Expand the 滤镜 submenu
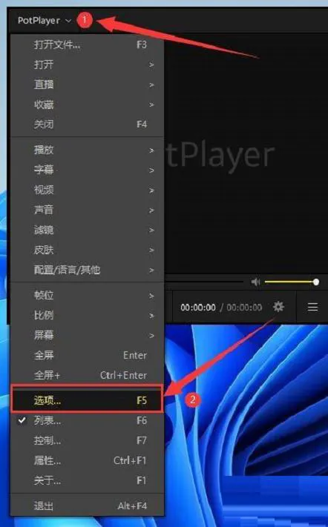Viewport: 328px width, 527px height. 88,230
